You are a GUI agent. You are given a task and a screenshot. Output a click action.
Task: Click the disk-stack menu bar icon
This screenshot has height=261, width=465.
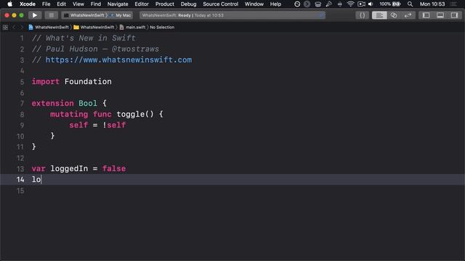coord(318,4)
